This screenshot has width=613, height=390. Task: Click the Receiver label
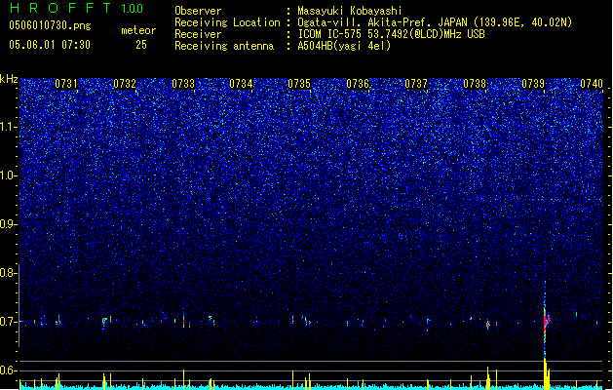point(198,34)
